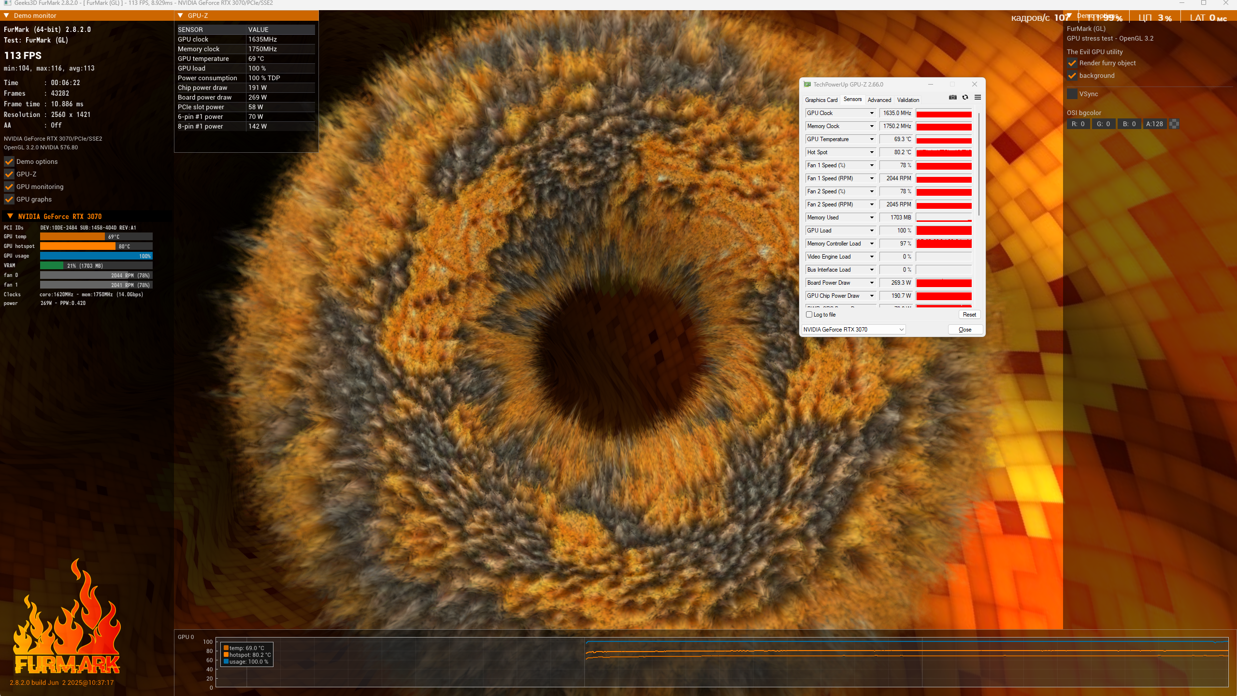Open the Memory Clock sensor dropdown

point(872,126)
